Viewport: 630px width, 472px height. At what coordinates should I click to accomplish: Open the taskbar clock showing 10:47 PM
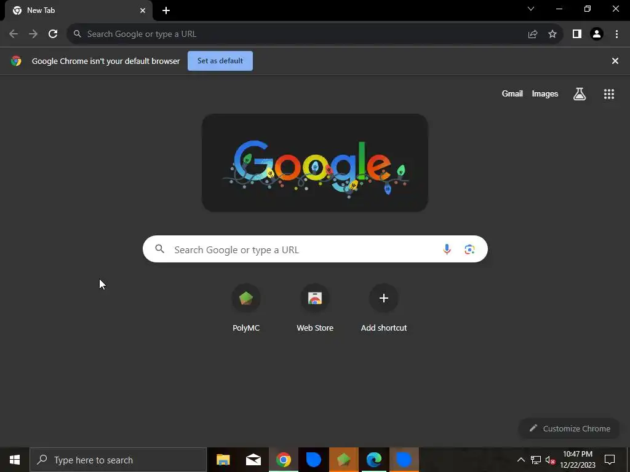tap(578, 460)
